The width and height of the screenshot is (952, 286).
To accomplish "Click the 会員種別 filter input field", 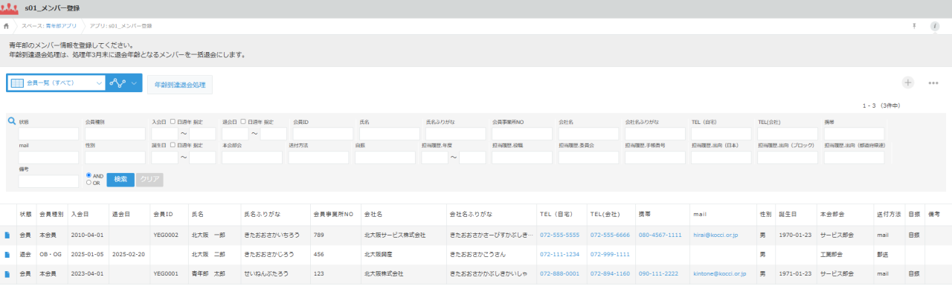I will 115,134.
